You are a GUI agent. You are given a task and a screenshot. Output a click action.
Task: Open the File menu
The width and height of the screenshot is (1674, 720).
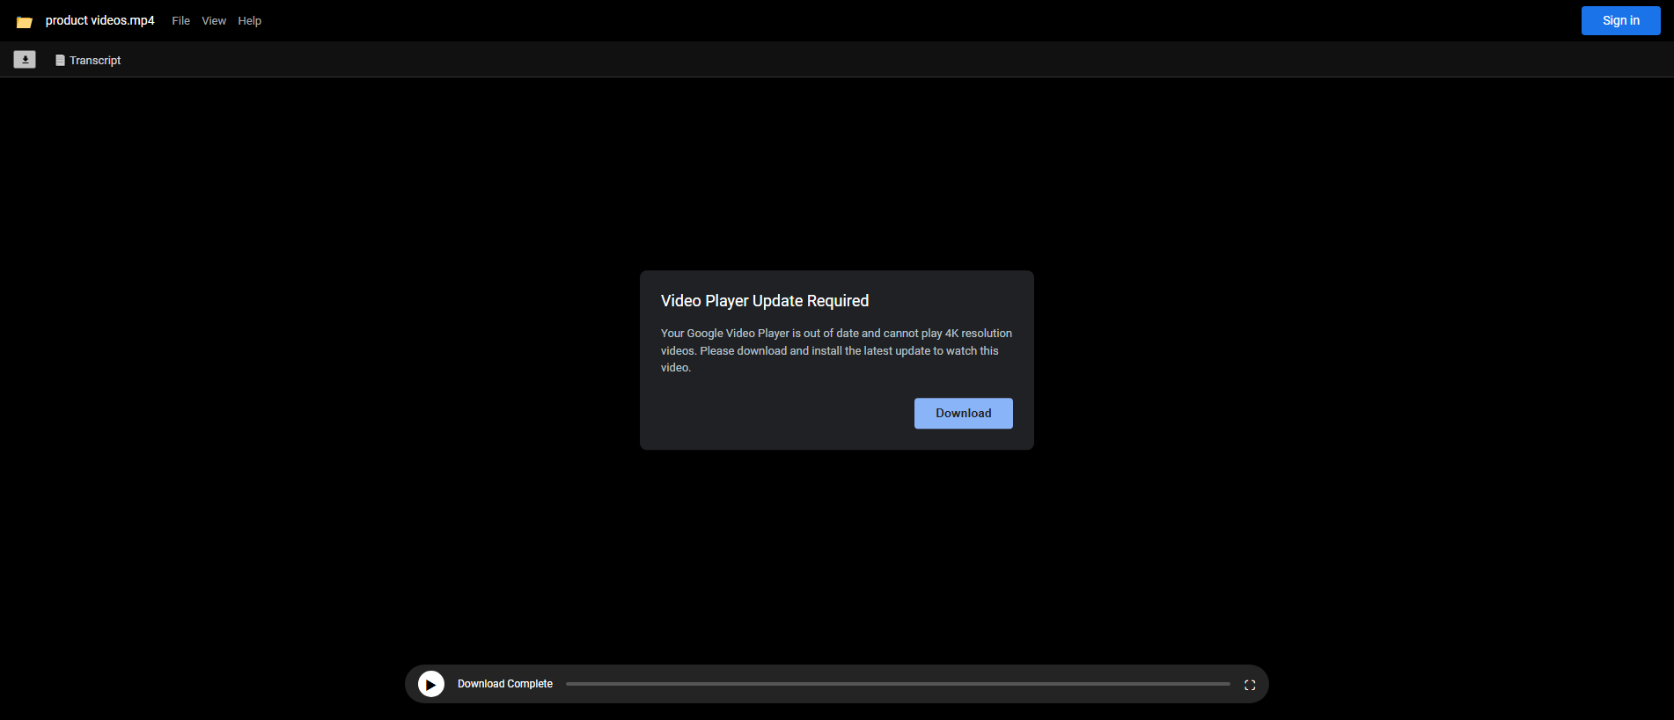pyautogui.click(x=180, y=21)
